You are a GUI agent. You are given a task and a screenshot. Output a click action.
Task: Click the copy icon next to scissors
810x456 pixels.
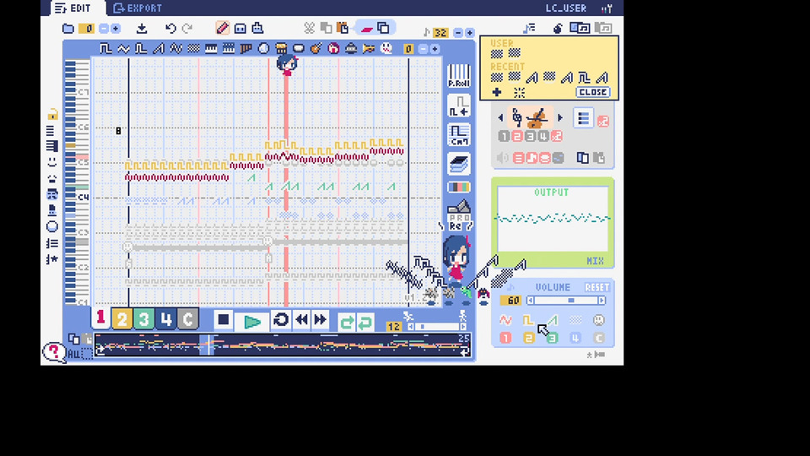(326, 28)
